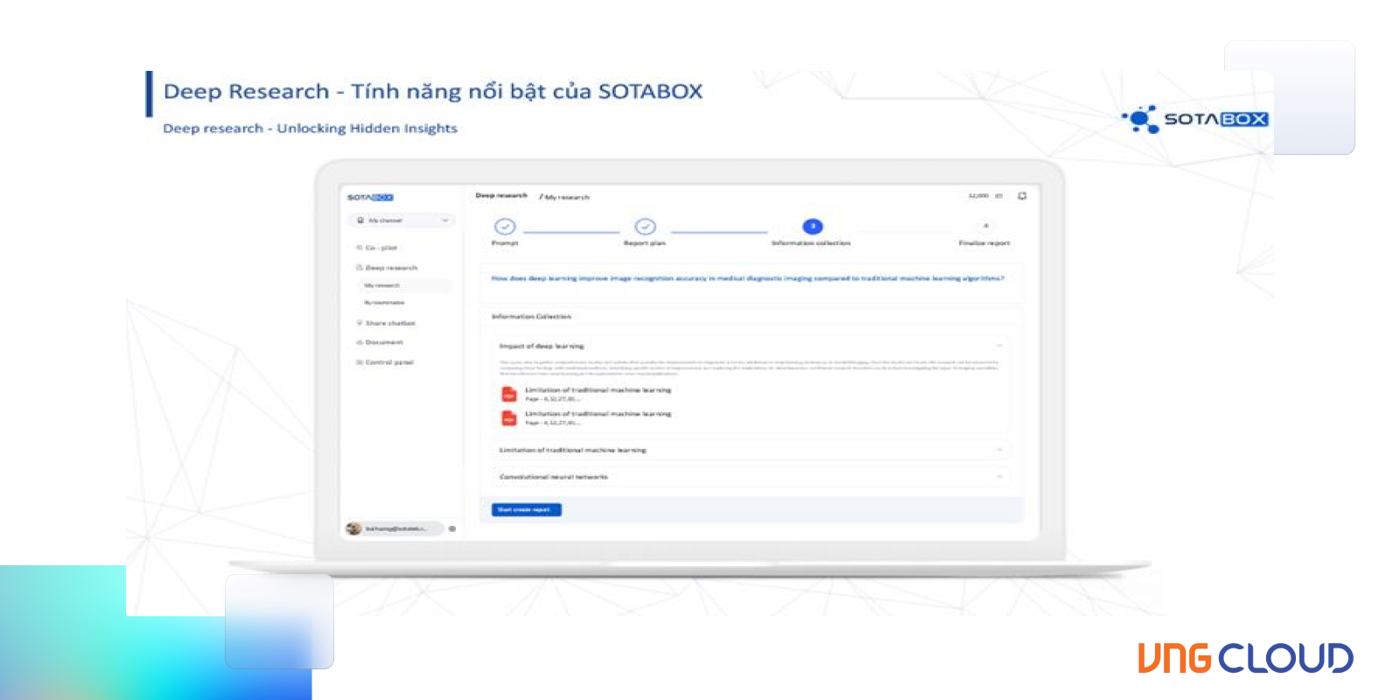Click the blue research question text
Image resolution: width=1400 pixels, height=700 pixels.
[747, 278]
